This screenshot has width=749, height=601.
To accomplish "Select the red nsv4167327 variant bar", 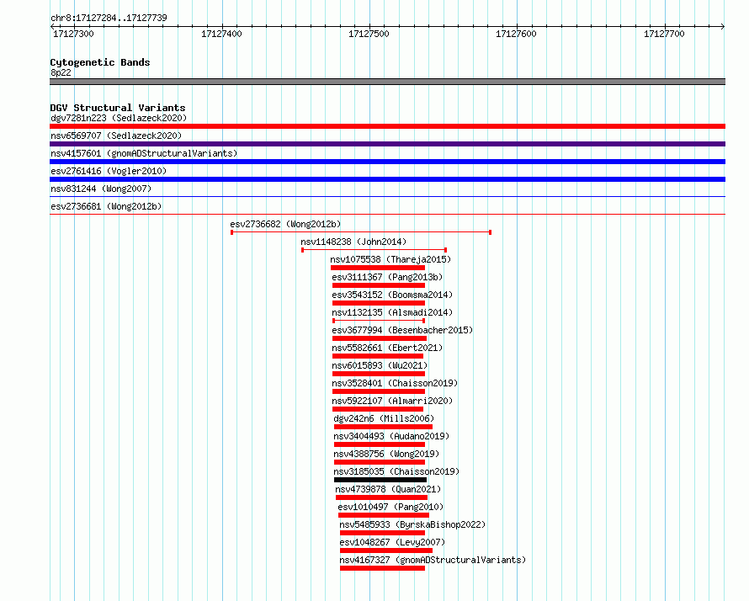I will pos(383,568).
